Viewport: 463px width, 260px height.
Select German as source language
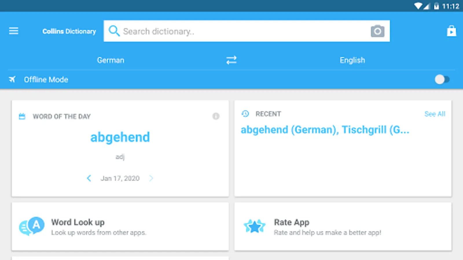pos(111,60)
